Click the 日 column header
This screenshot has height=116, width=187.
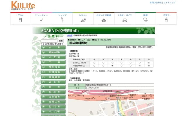click(149, 59)
